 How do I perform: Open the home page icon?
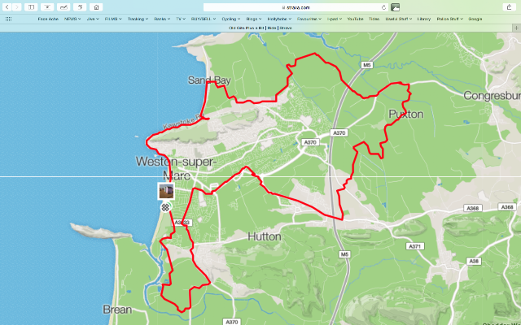(x=96, y=7)
